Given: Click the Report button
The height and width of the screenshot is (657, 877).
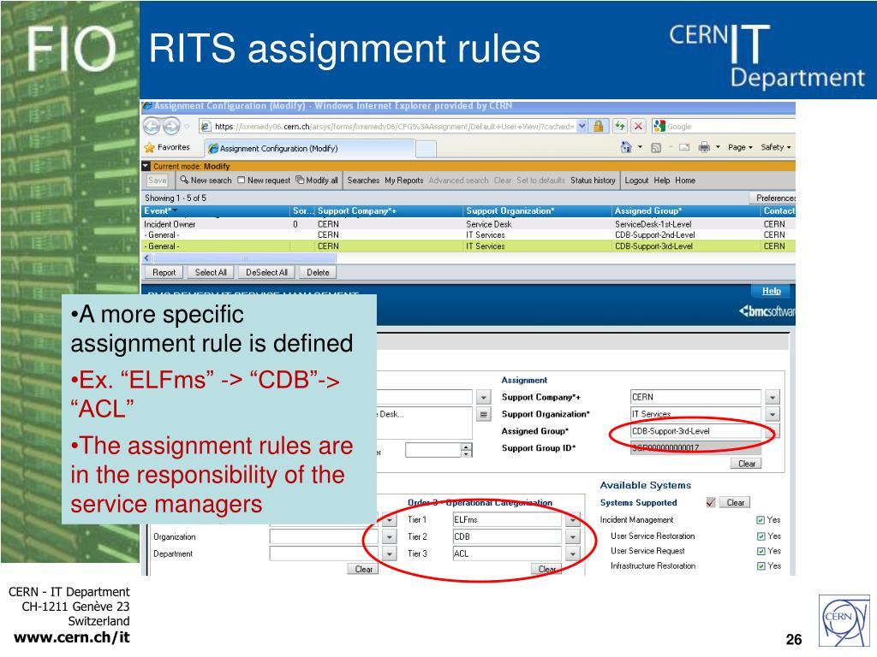Looking at the screenshot, I should point(164,273).
